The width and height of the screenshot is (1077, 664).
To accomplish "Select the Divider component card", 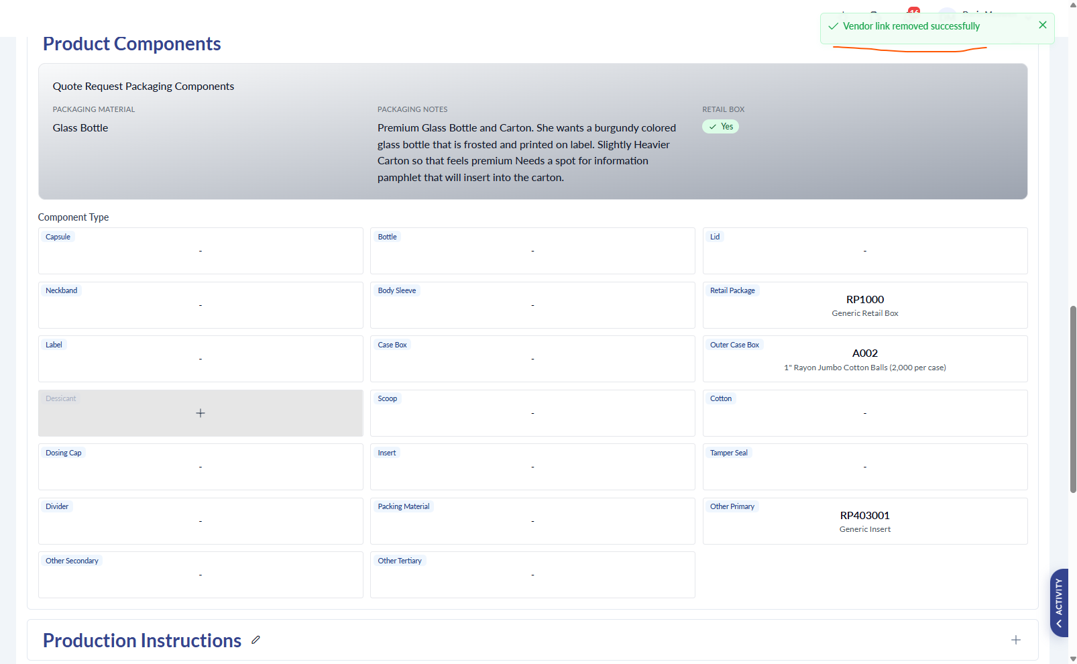I will [201, 521].
